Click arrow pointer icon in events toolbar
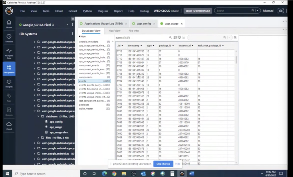The image size is (293, 177). point(171,37)
